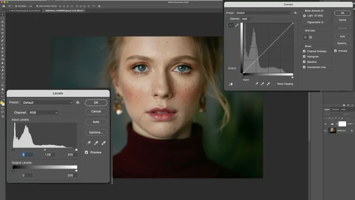Select the Zoom tool in the toolbar
Image resolution: width=355 pixels, height=200 pixels.
[3, 93]
